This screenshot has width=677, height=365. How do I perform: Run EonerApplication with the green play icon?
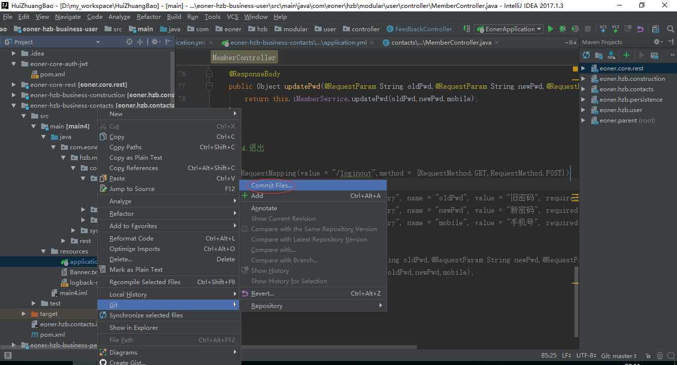[550, 29]
